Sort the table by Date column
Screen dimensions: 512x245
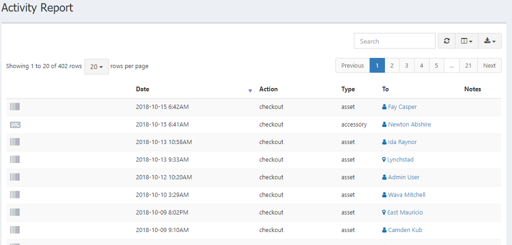click(x=142, y=89)
